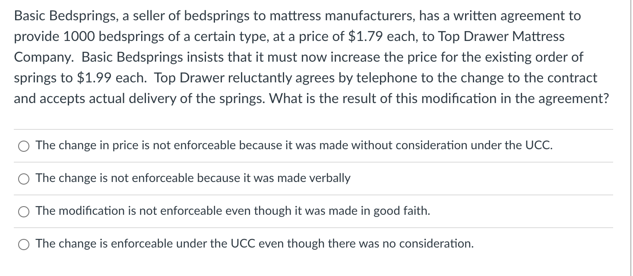Select the radio button for 'without consideration under the UCC'

tap(24, 146)
